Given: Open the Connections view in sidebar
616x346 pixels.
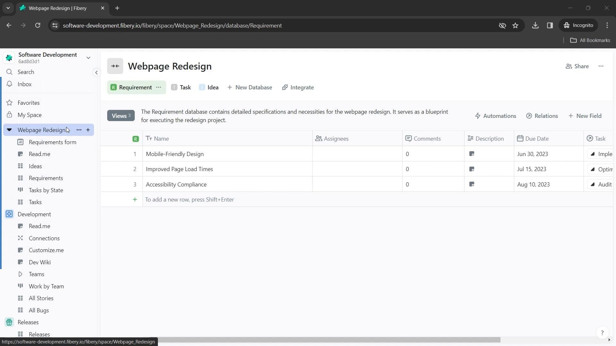Looking at the screenshot, I should 44,238.
